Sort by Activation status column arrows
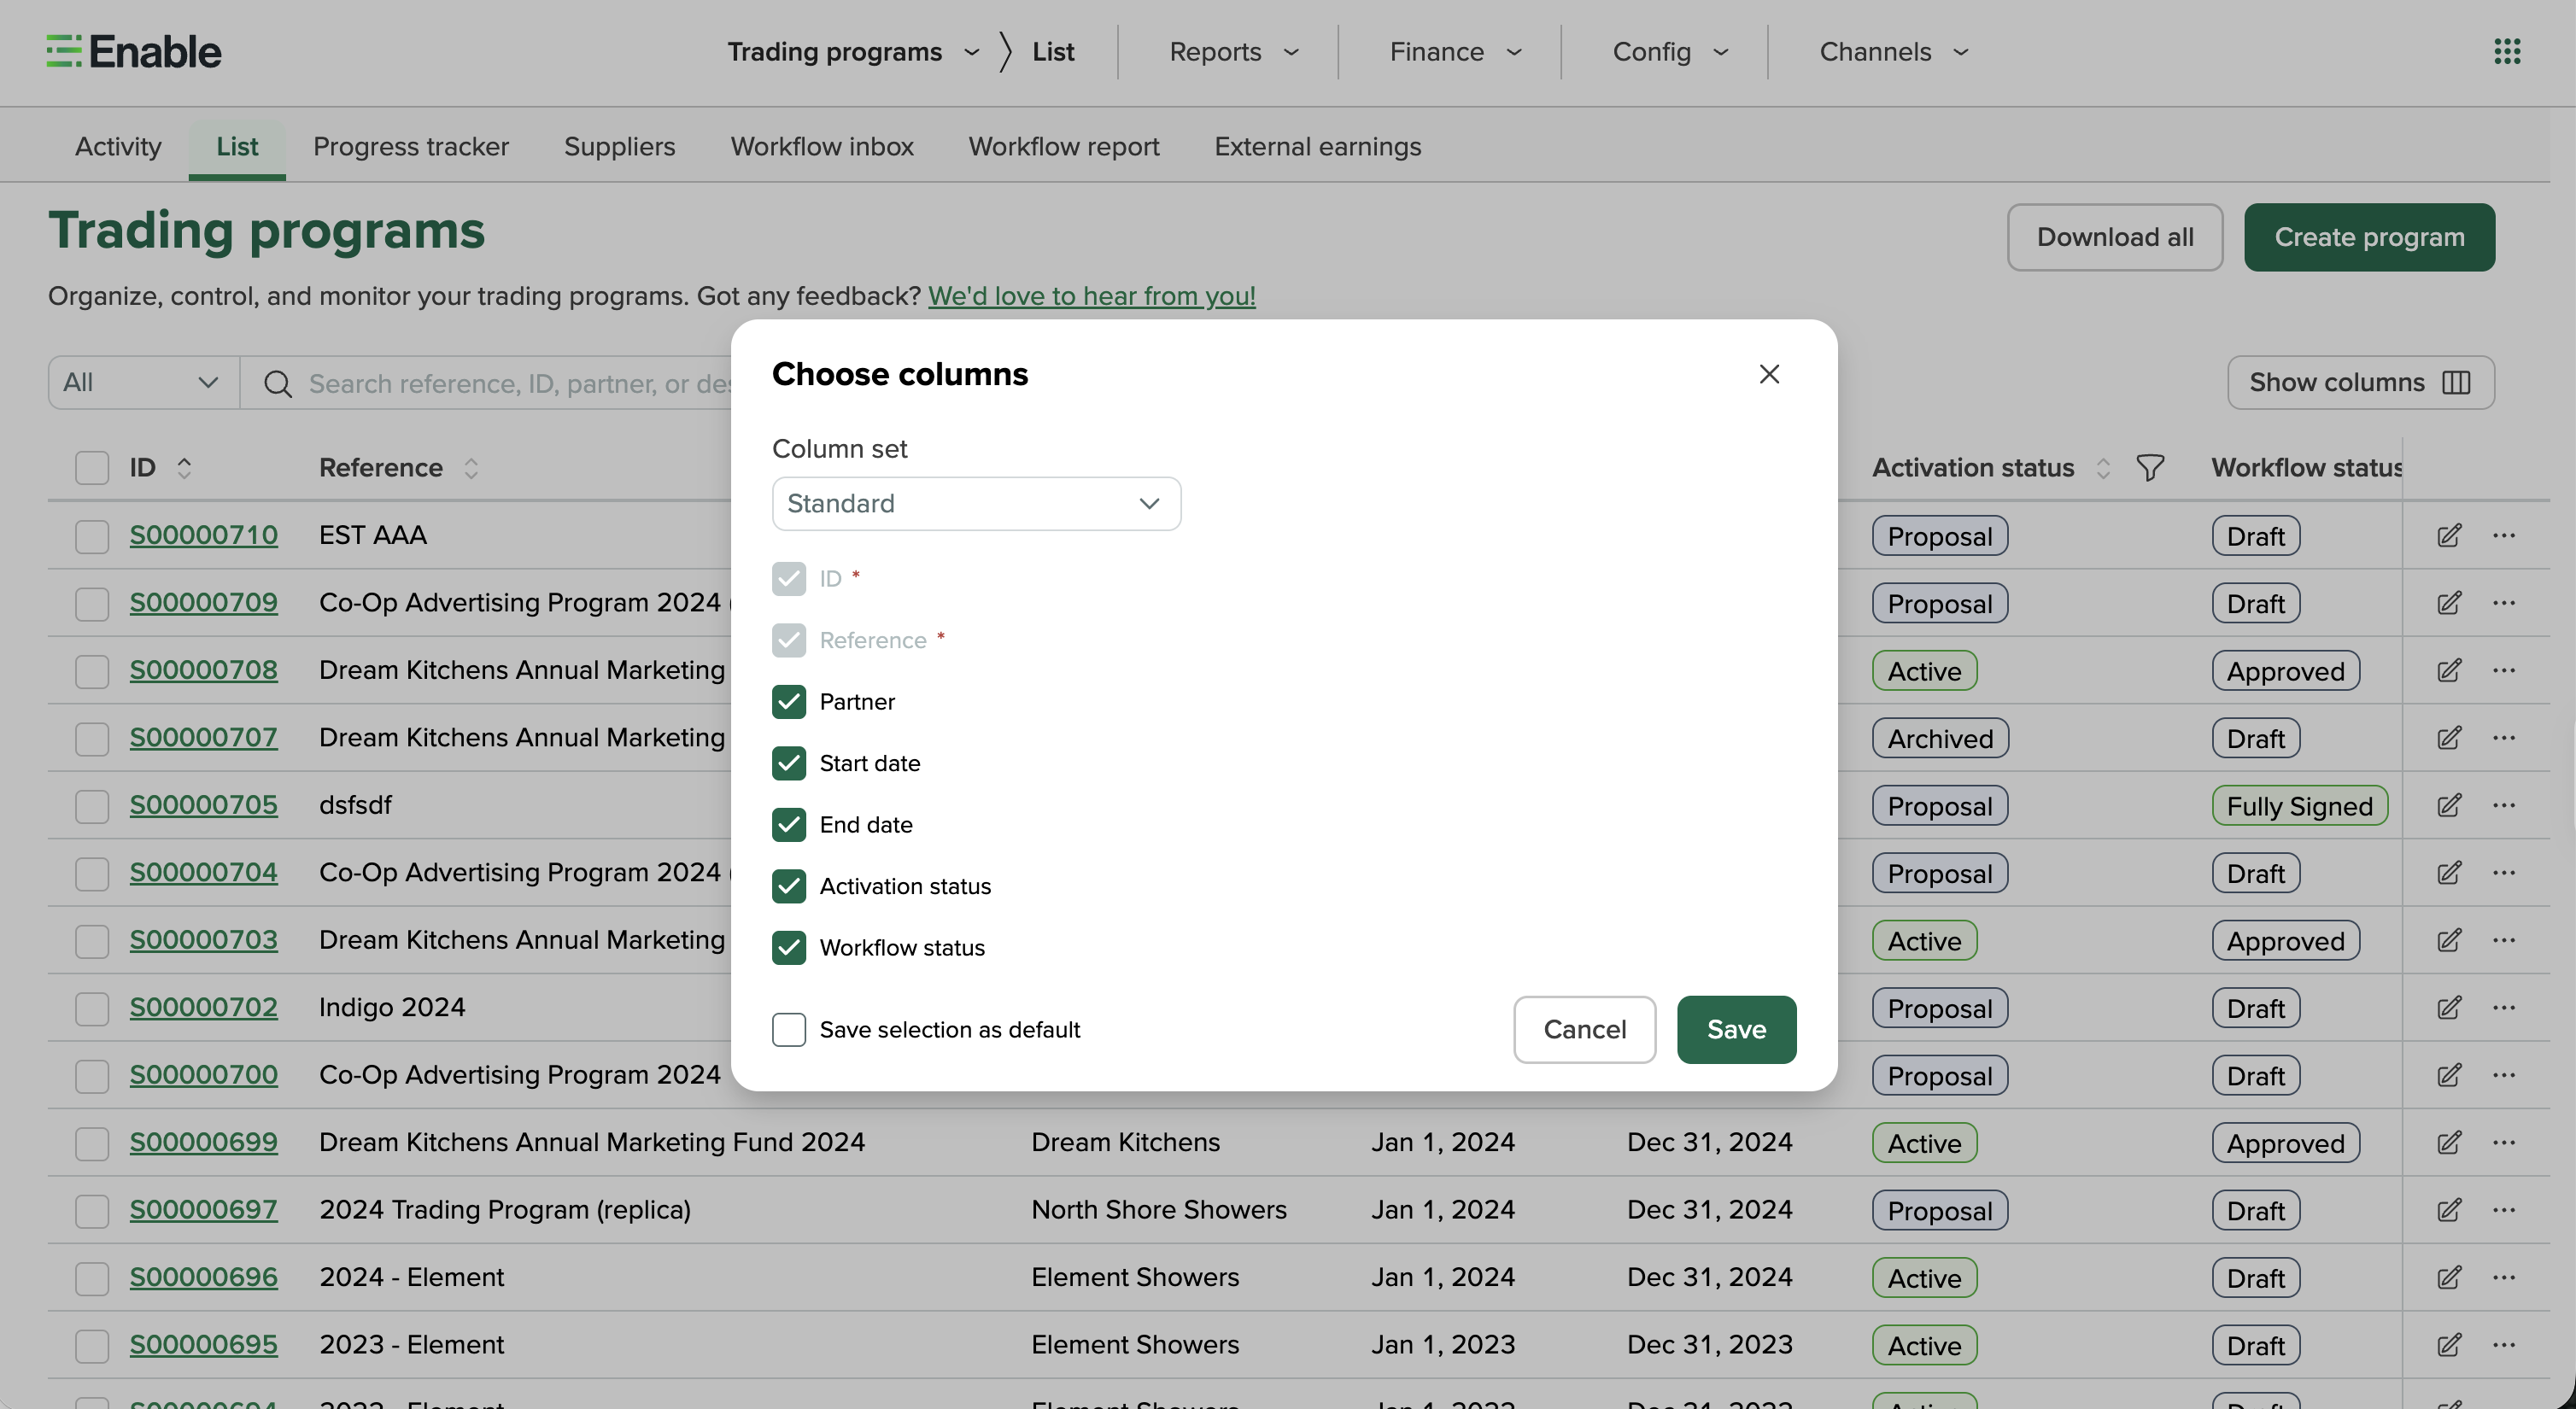This screenshot has height=1409, width=2576. [x=2103, y=467]
